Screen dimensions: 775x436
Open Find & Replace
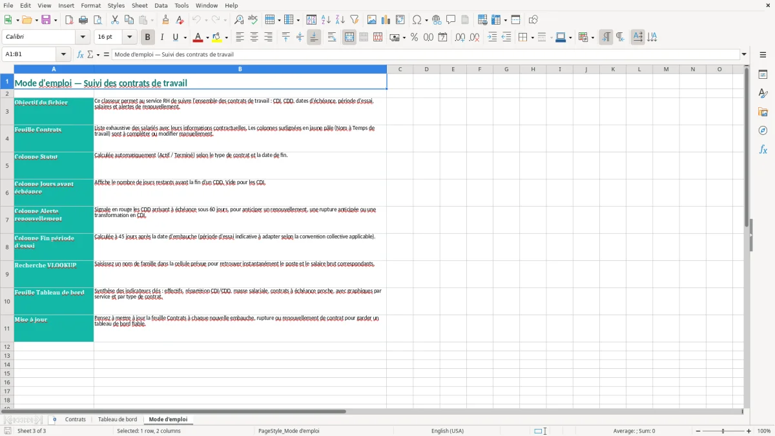238,20
